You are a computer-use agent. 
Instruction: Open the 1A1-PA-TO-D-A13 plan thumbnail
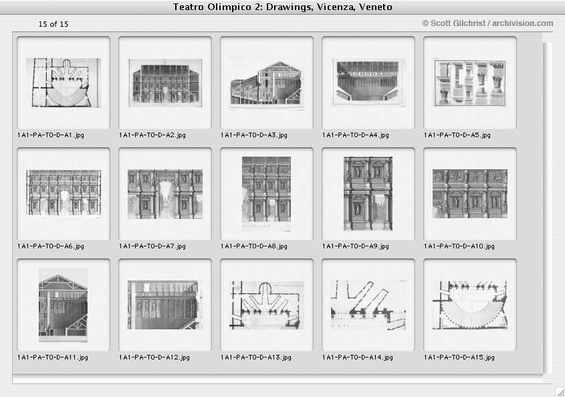[x=267, y=305]
